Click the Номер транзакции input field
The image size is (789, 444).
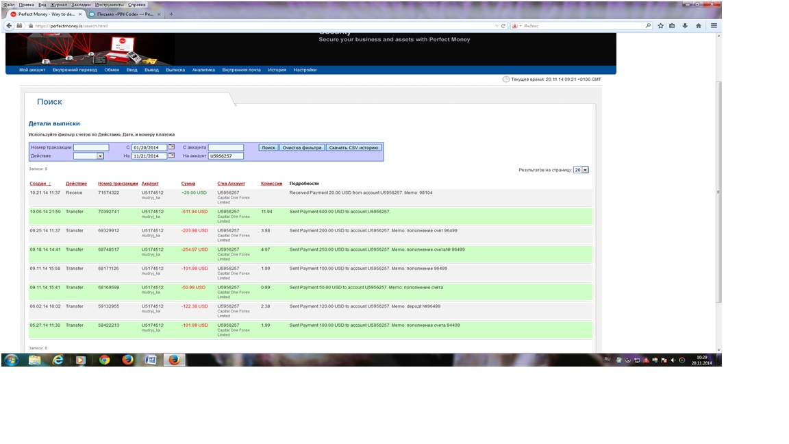tap(91, 147)
